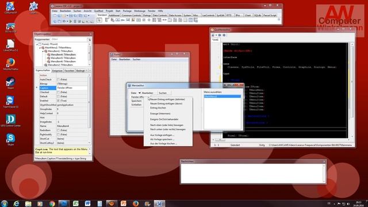Click the Windows Start button
Screen dimensions: 368x207
(5, 203)
